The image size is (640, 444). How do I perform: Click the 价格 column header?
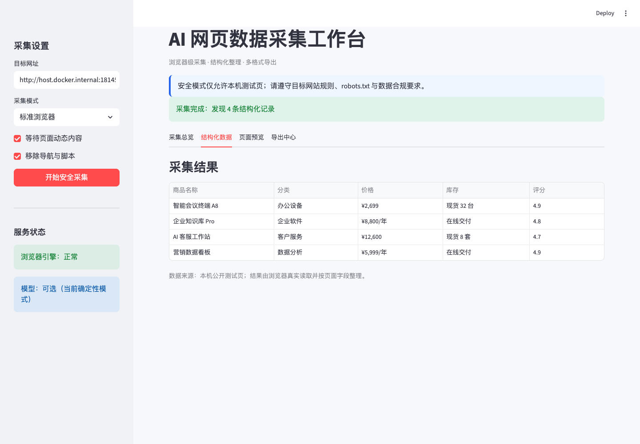click(400, 190)
